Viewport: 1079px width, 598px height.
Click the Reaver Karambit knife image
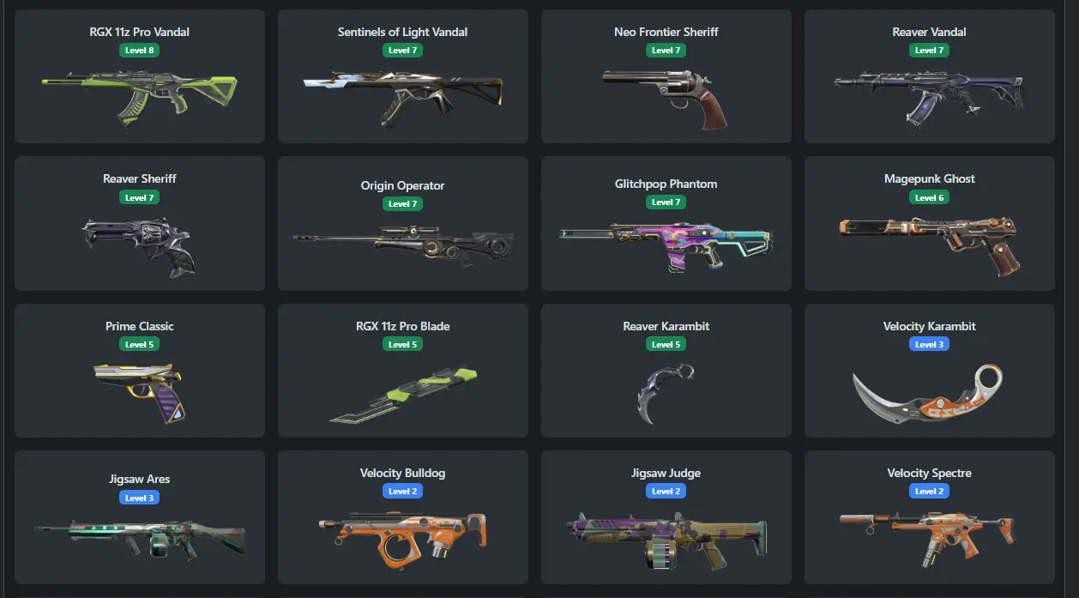(666, 393)
